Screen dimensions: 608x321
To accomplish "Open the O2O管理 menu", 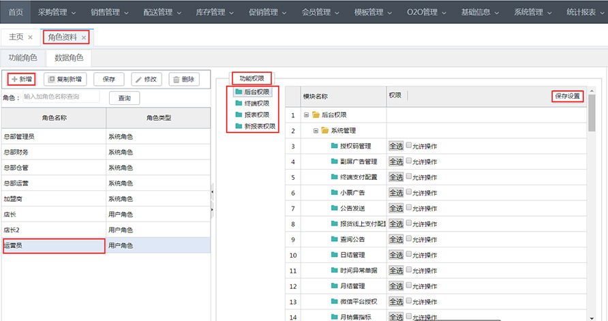I will [427, 12].
